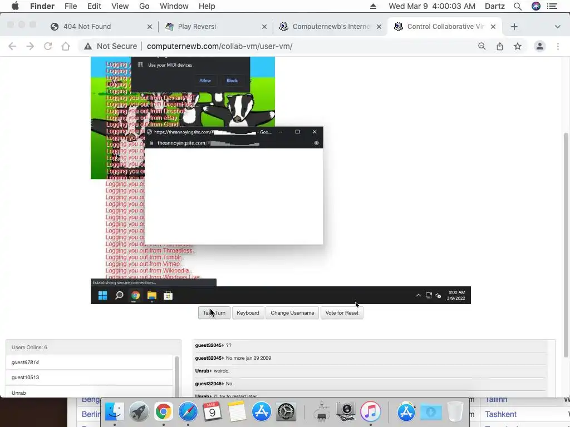Select user Unrab in users list
The width and height of the screenshot is (570, 427).
(90, 393)
